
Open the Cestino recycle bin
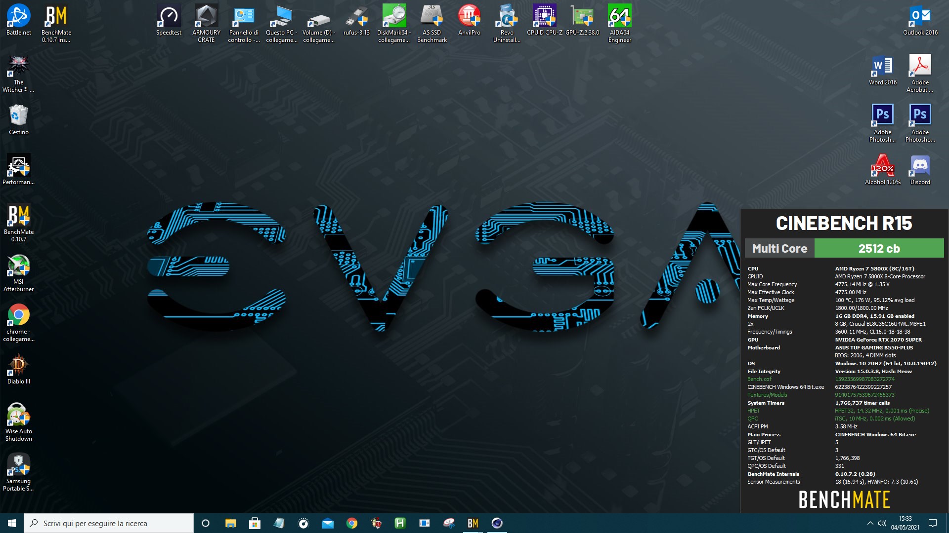(19, 119)
